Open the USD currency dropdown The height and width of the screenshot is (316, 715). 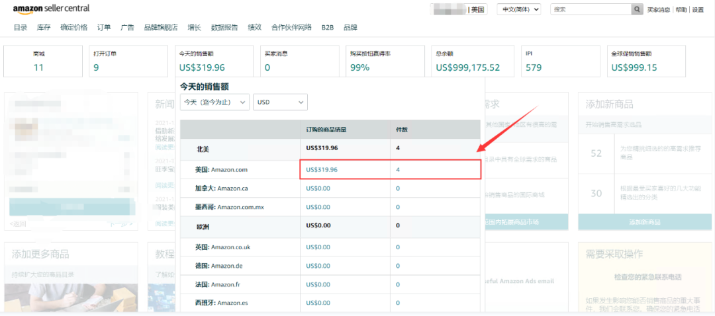(x=280, y=102)
